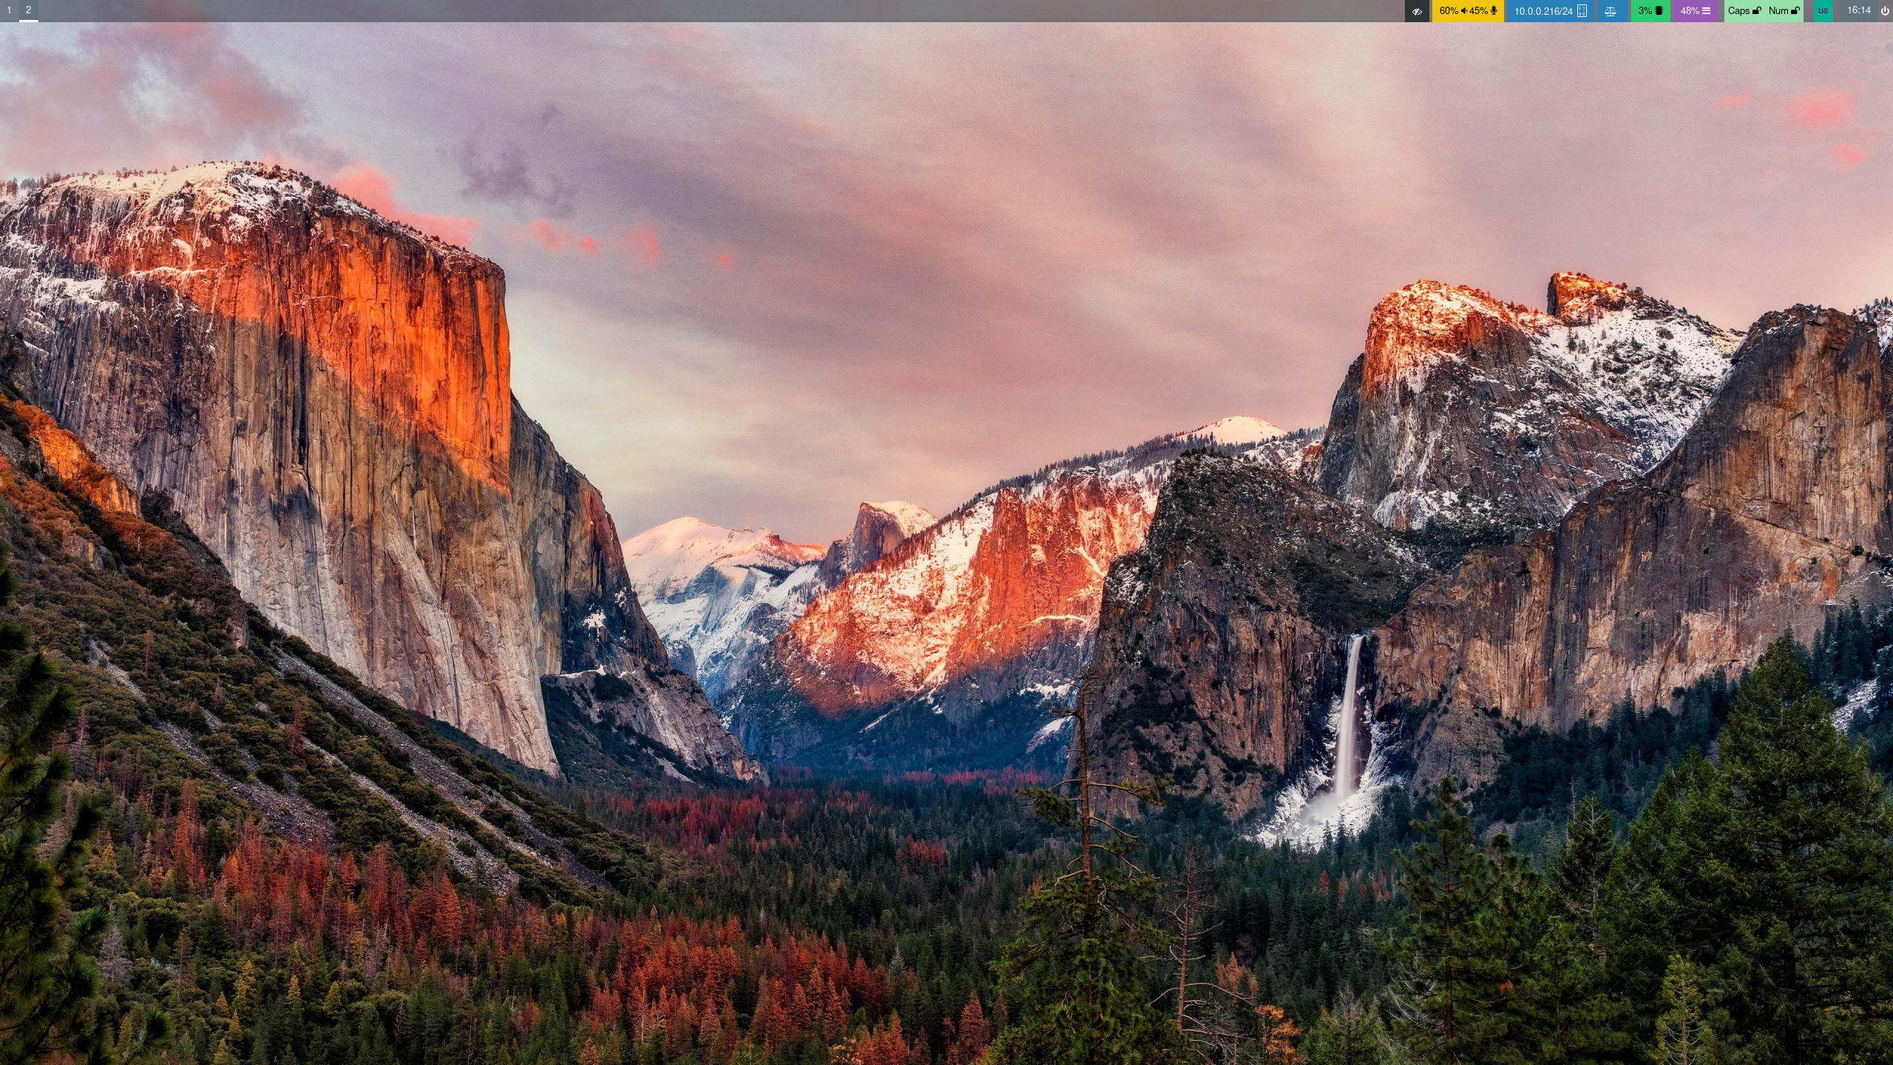Click the 3% CPU usage text
1893x1065 pixels.
pyautogui.click(x=1645, y=11)
